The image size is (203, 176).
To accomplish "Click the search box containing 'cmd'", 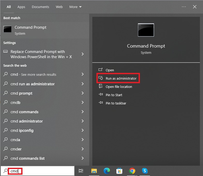I will pyautogui.click(x=41, y=171).
